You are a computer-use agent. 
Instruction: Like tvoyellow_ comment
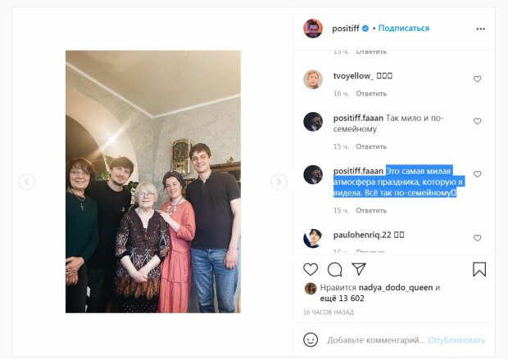pos(477,79)
